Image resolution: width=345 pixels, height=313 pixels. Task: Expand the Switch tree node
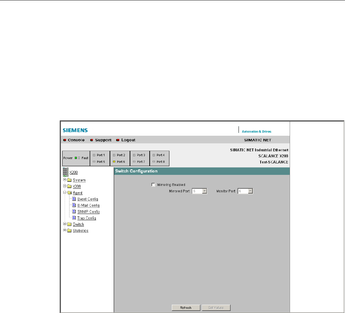tap(65, 224)
